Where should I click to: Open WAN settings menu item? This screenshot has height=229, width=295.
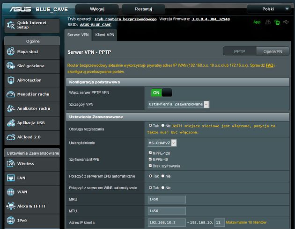pyautogui.click(x=32, y=192)
